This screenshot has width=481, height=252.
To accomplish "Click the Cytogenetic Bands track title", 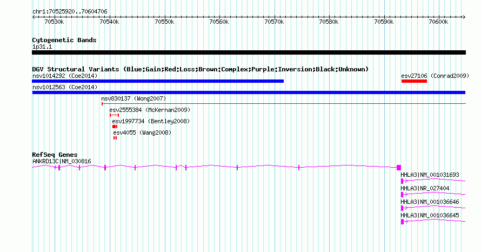I will point(64,40).
